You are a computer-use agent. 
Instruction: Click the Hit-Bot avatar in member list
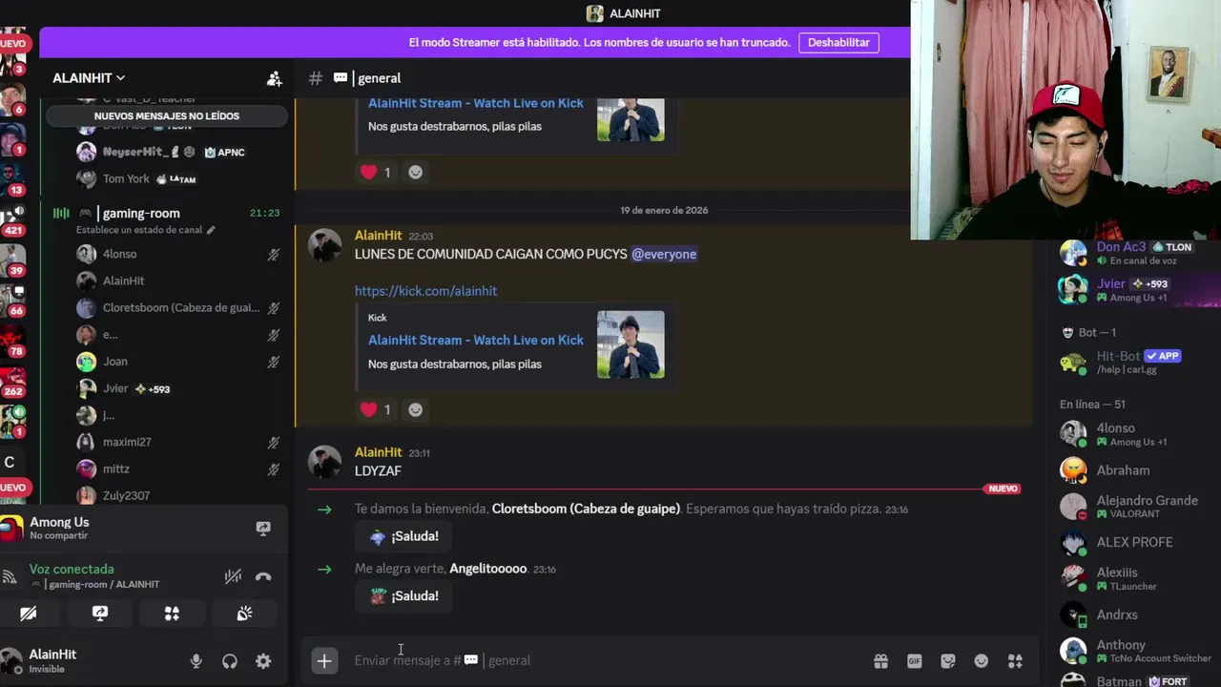[1073, 363]
